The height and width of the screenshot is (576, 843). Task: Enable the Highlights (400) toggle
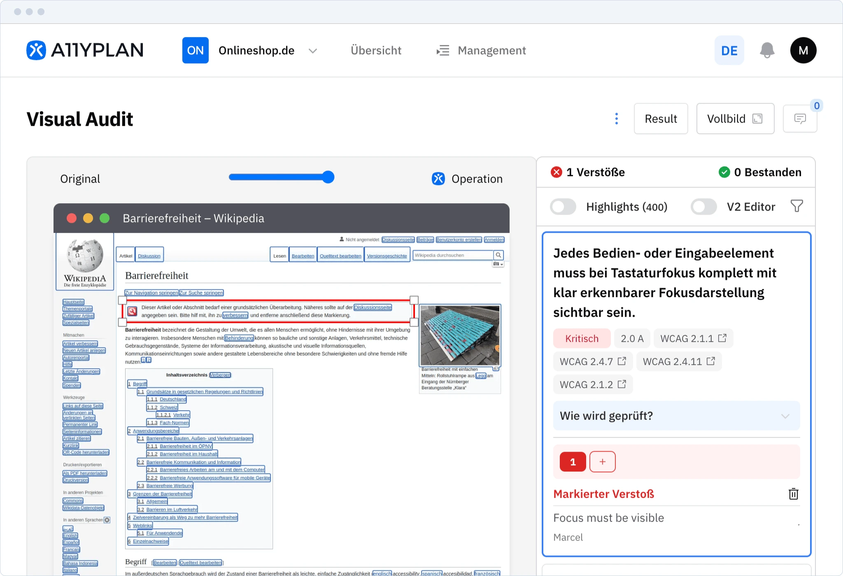(563, 207)
